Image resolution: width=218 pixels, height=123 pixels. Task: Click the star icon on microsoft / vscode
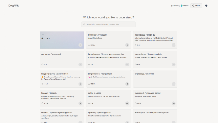tap(89, 45)
